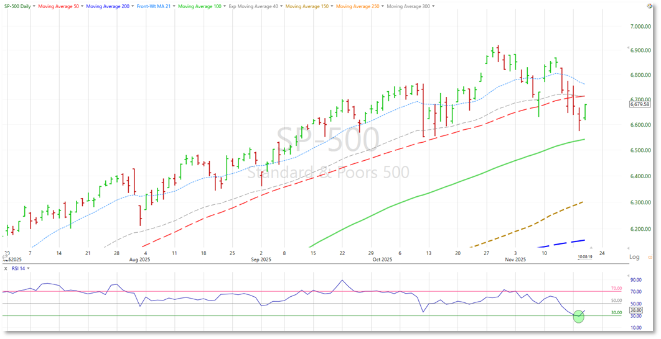Click the Moving Average 300 indicator label

point(408,6)
